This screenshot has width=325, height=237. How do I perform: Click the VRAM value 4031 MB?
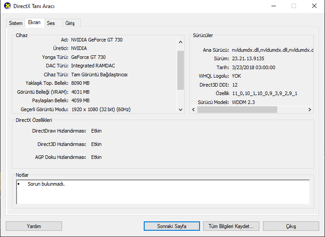point(80,92)
